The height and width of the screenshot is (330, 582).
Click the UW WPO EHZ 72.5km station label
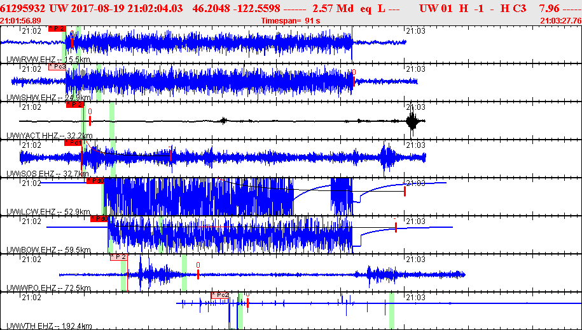coord(48,288)
